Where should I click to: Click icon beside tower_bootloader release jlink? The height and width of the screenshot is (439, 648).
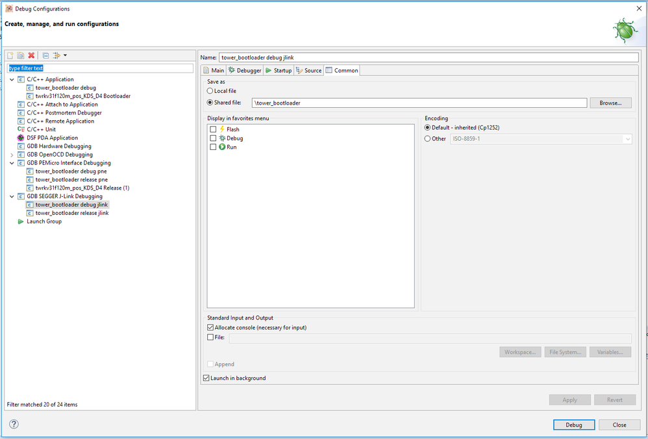point(29,213)
